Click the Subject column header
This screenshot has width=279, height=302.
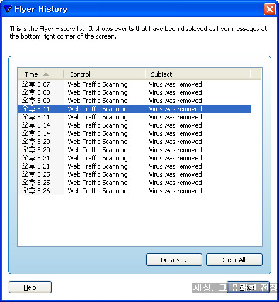pos(198,74)
